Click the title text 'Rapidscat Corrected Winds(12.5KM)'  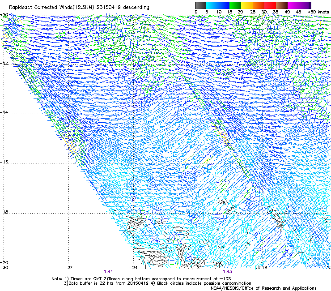pyautogui.click(x=51, y=8)
